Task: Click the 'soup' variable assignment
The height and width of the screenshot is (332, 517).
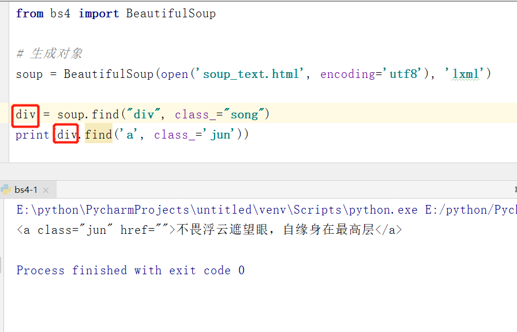Action: click(x=29, y=74)
